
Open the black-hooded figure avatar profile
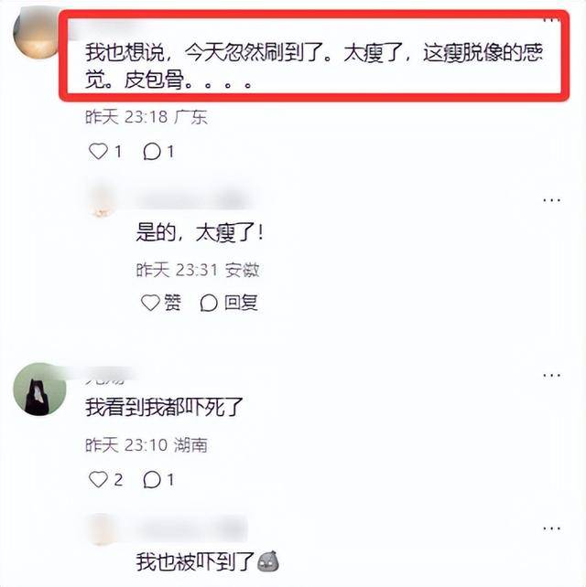click(39, 389)
